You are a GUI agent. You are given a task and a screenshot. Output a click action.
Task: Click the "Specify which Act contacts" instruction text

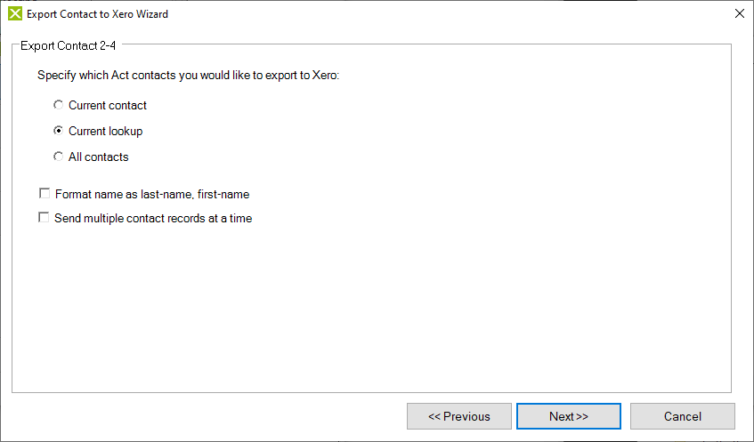(189, 76)
